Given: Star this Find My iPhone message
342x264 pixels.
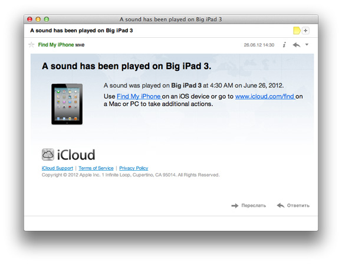Looking at the screenshot, I should click(x=31, y=45).
